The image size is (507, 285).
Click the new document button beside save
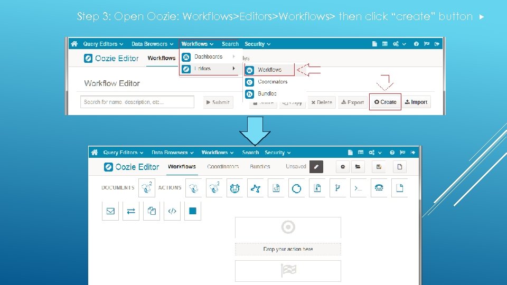(x=400, y=167)
